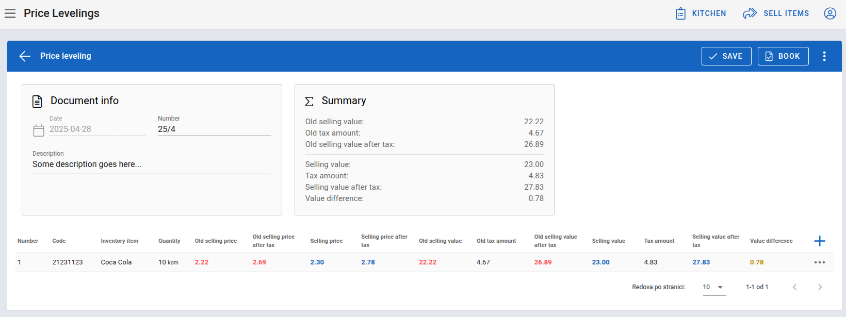
Task: Click the code cell 21231123
Action: (x=68, y=262)
